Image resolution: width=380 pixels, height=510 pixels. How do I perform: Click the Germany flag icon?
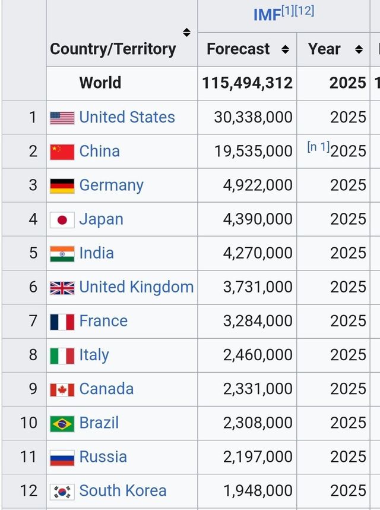tap(62, 185)
